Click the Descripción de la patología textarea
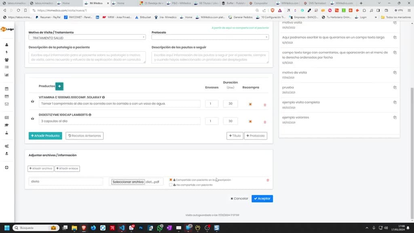The height and width of the screenshot is (233, 414). [x=87, y=57]
